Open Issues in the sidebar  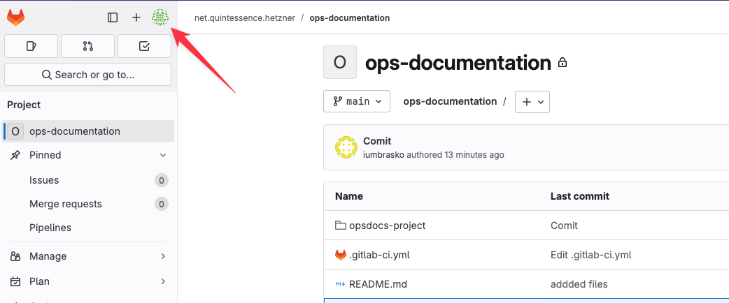[44, 180]
